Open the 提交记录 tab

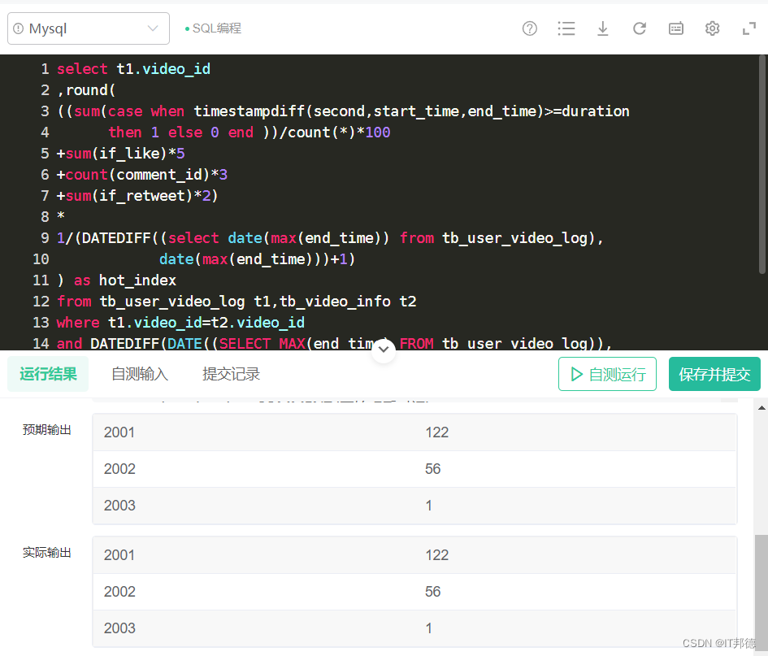231,374
